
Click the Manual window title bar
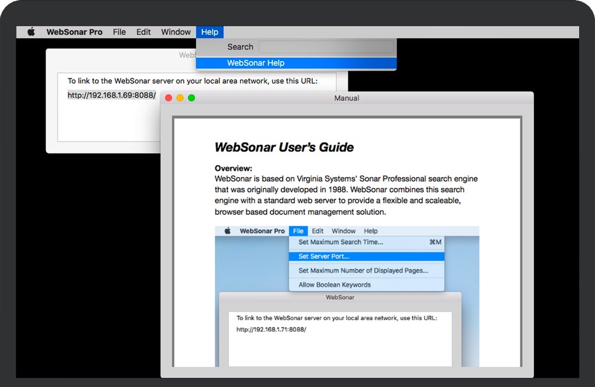(x=346, y=98)
